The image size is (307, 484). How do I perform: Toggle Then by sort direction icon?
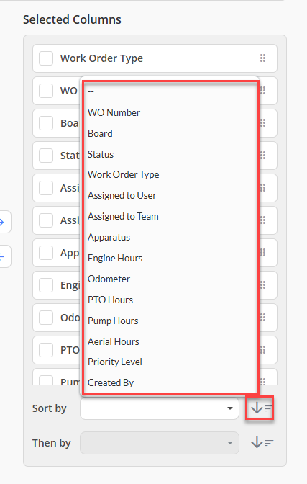pyautogui.click(x=262, y=443)
